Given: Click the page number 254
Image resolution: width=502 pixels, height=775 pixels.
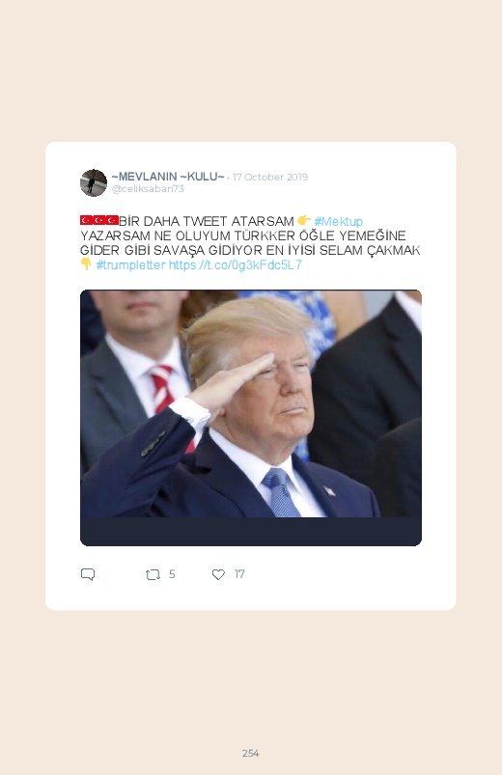Looking at the screenshot, I should 250,753.
